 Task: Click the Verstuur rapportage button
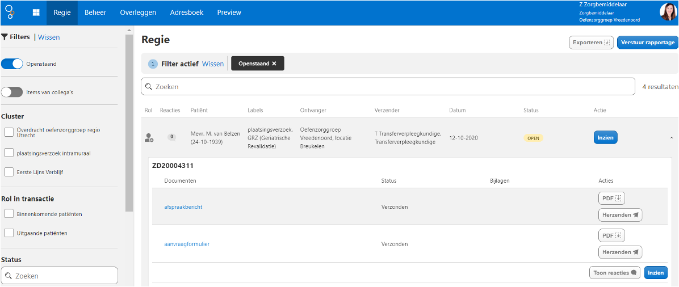[648, 43]
